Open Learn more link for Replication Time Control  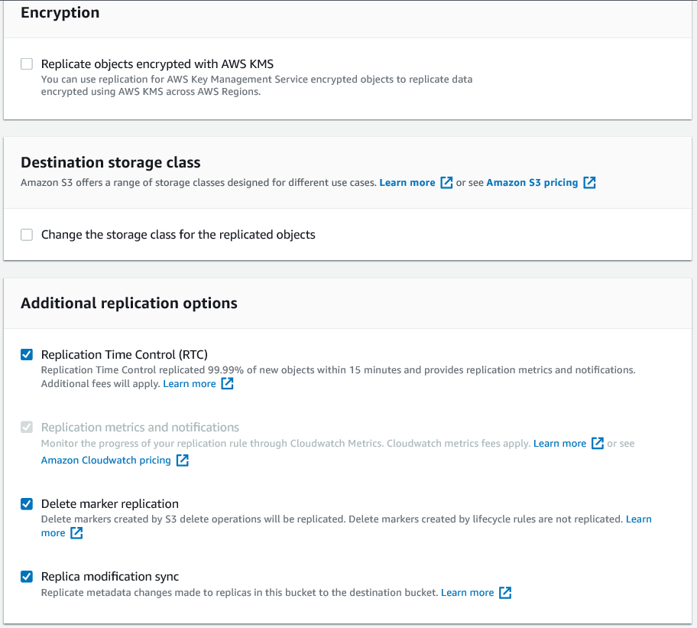190,384
